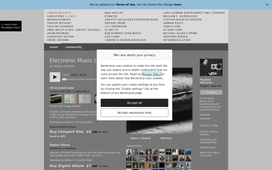Open Daphne Oram artist link
This screenshot has width=272, height=170.
coord(115,23)
